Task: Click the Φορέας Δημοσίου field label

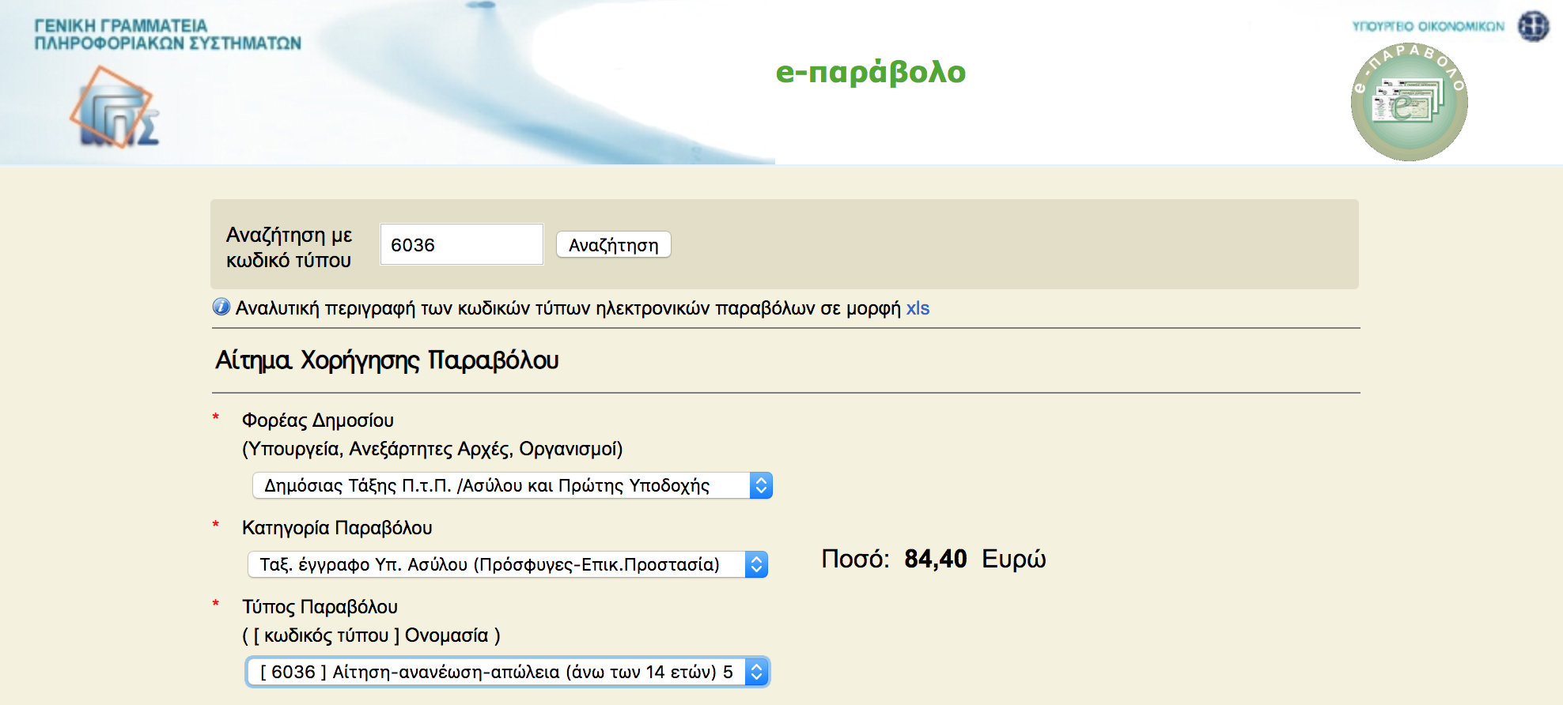Action: coord(317,420)
